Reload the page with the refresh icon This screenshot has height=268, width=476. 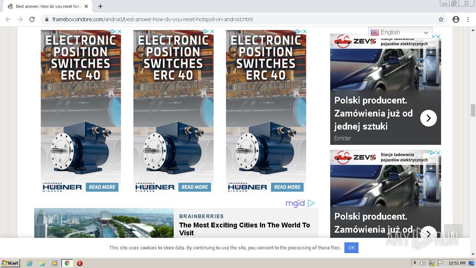point(32,19)
